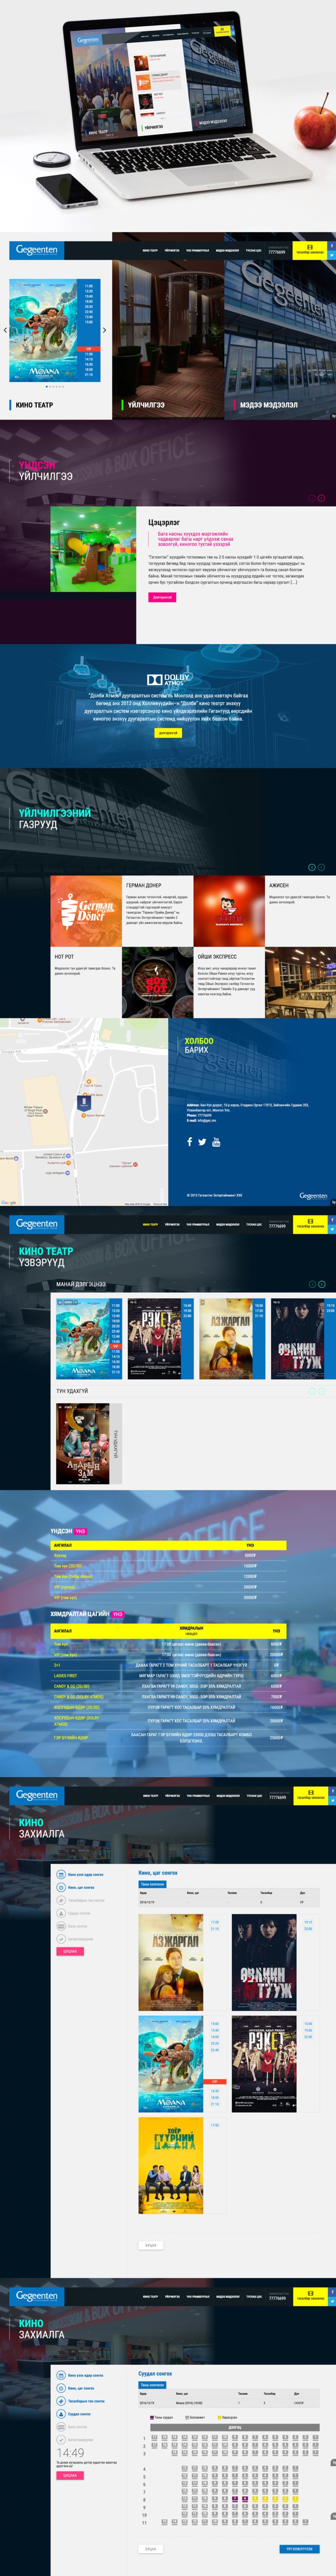
Task: Open the poster under ТУН УДАХГҮЙ
Action: (83, 1443)
